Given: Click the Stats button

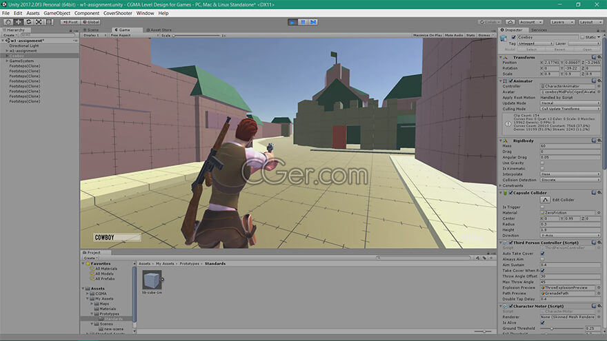Looking at the screenshot, I should tap(470, 35).
